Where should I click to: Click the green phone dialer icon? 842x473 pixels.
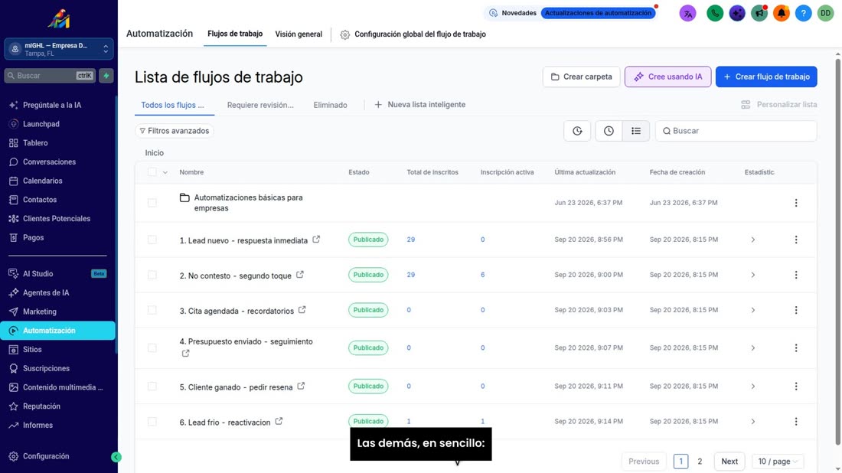[715, 13]
